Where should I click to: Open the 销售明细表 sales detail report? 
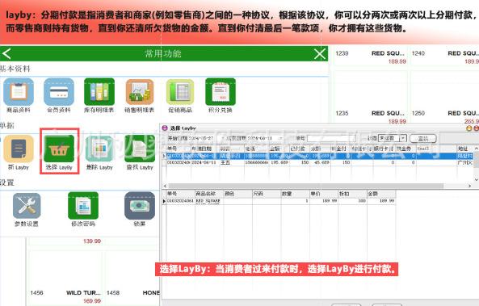pyautogui.click(x=140, y=92)
